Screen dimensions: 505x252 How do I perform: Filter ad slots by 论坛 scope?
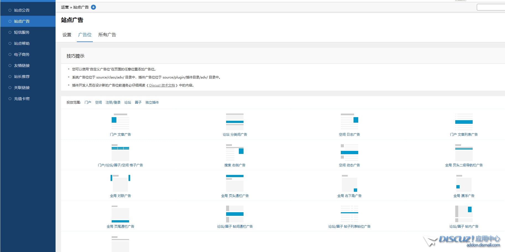(128, 103)
